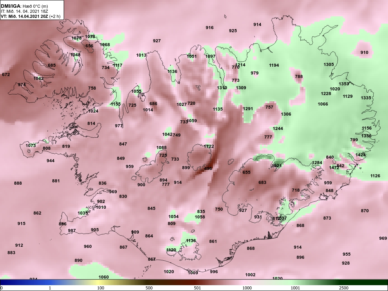388x291 pixels.
Task: Select the "IT: Mið. 14. 04. 2021 18Z" line
Action: (x=24, y=11)
